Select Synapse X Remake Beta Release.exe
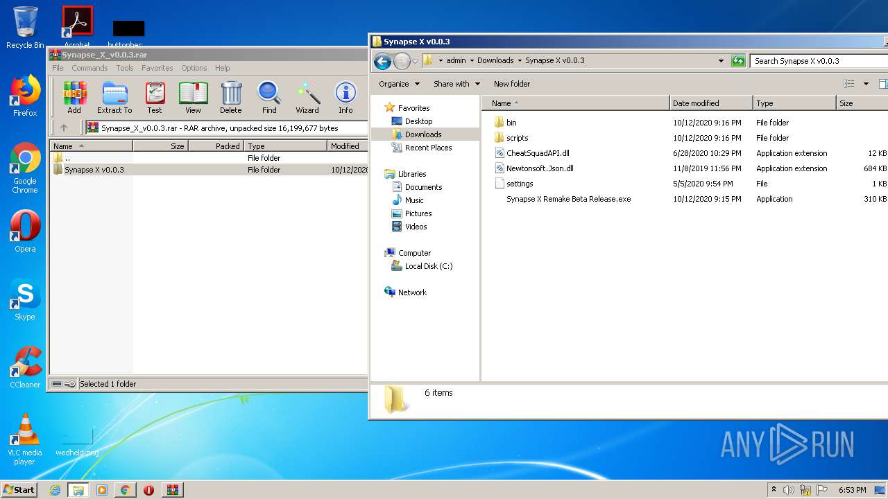This screenshot has height=499, width=888. tap(568, 199)
